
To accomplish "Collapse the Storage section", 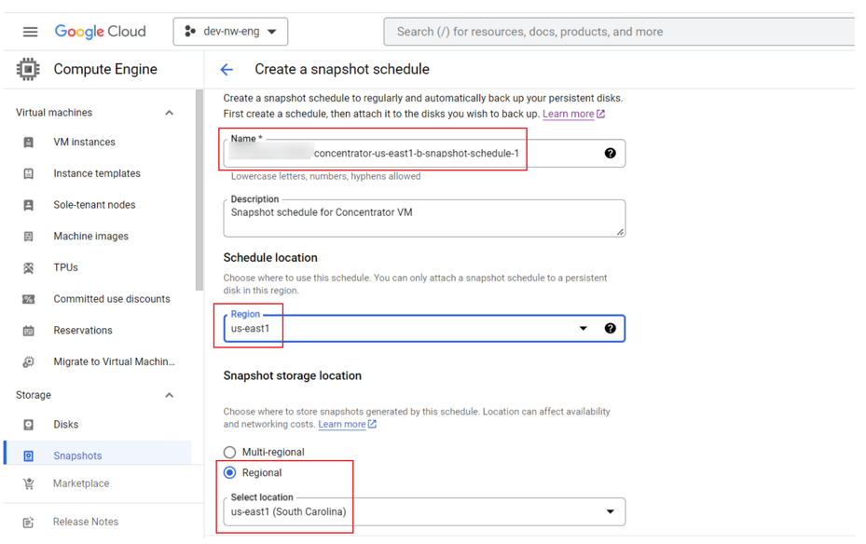I will (x=169, y=396).
